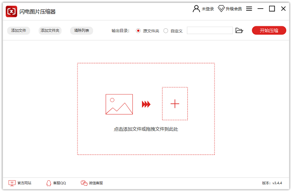Start compression with 开始压缩 button

269,30
